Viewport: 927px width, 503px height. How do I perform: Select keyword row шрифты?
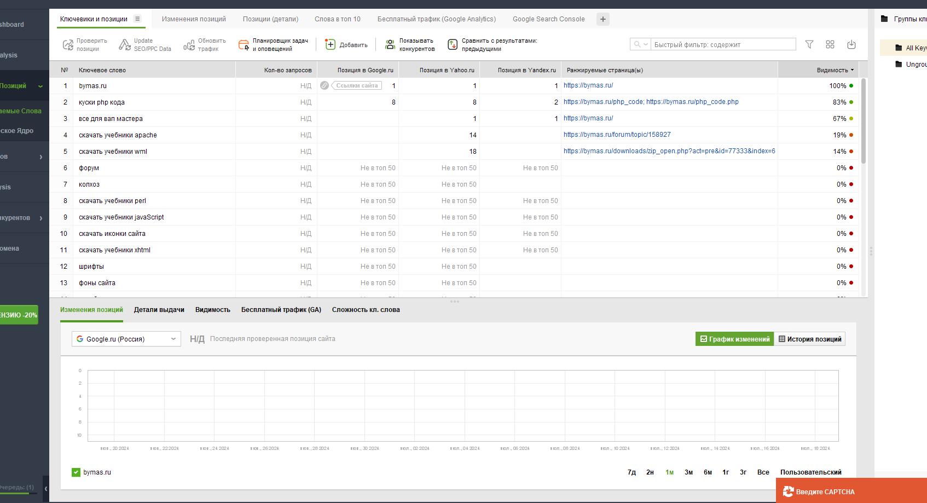pos(454,267)
